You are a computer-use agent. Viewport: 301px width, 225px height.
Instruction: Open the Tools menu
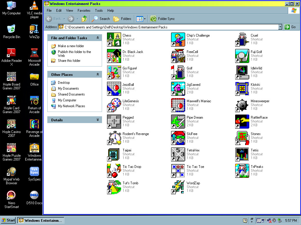(x=99, y=11)
